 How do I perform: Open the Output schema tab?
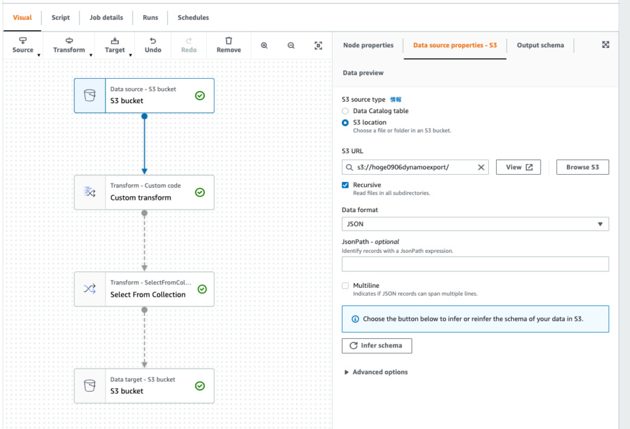[540, 45]
